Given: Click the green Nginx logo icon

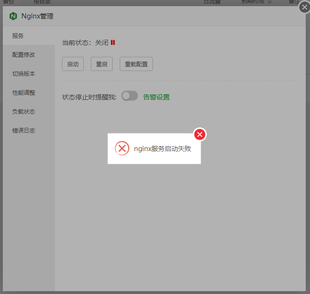Looking at the screenshot, I should [x=13, y=16].
